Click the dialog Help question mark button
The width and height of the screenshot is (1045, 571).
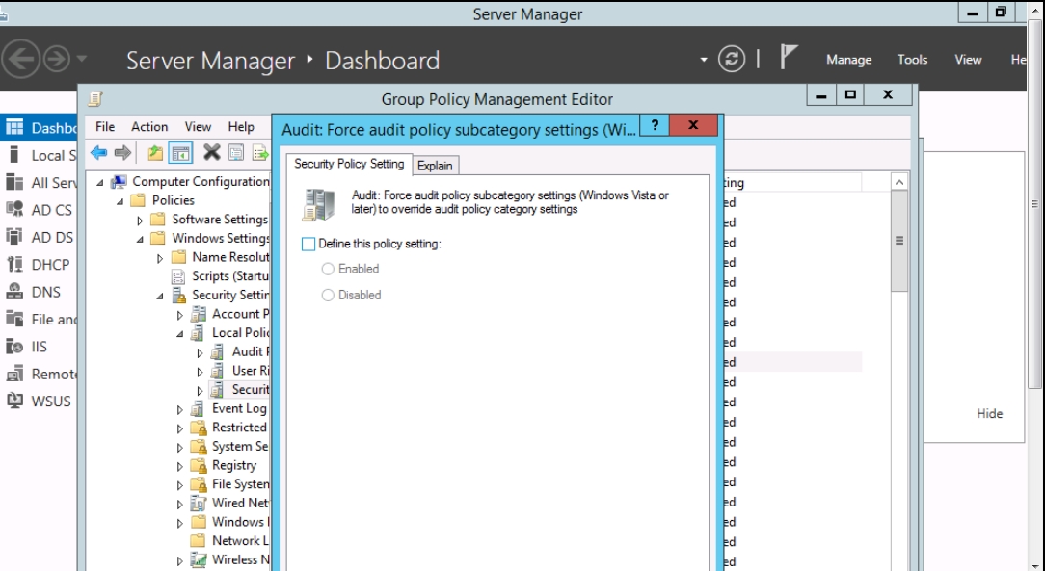coord(655,125)
